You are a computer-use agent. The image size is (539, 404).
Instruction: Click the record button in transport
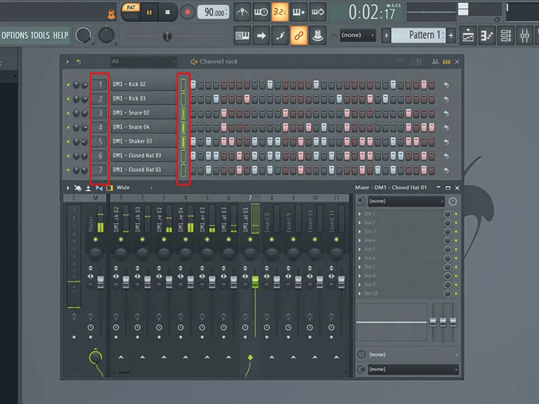[187, 12]
